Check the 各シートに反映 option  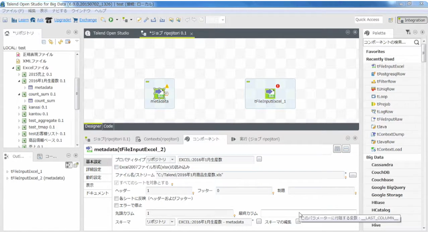[x=117, y=199]
